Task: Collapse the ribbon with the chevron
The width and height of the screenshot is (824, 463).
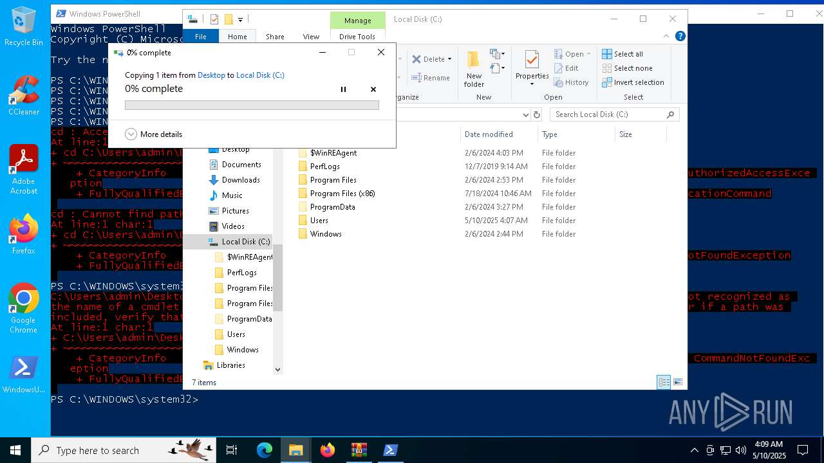Action: (x=666, y=37)
